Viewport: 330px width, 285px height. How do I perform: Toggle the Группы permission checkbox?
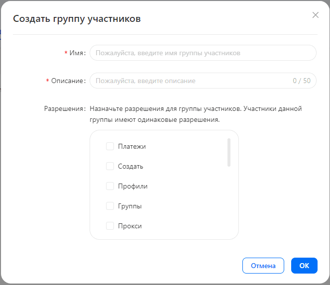[x=110, y=206]
